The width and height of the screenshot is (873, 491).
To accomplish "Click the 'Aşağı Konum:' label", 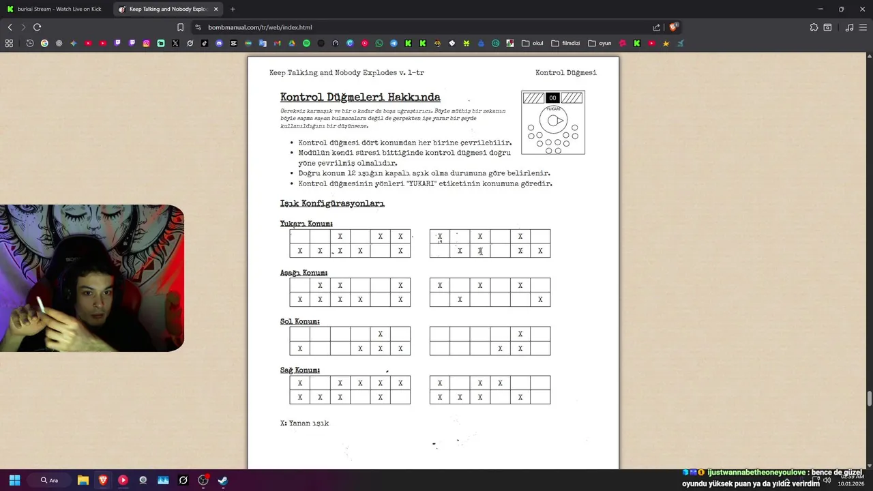I will [304, 273].
